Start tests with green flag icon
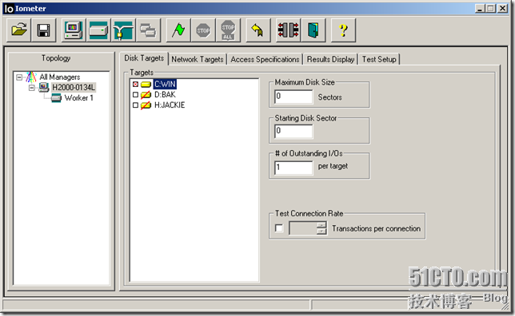The image size is (515, 316). click(x=178, y=30)
